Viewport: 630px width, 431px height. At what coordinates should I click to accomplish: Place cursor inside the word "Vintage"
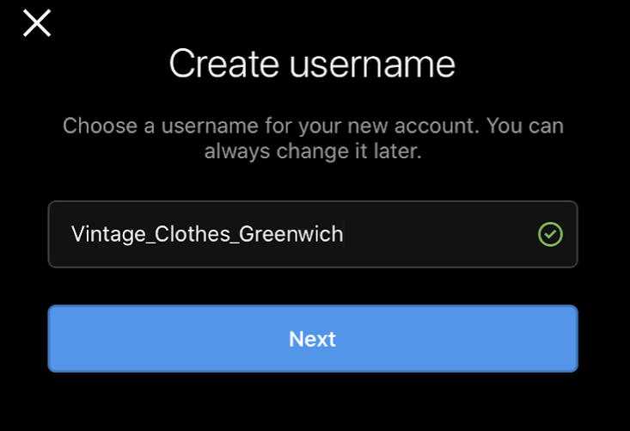tap(107, 234)
